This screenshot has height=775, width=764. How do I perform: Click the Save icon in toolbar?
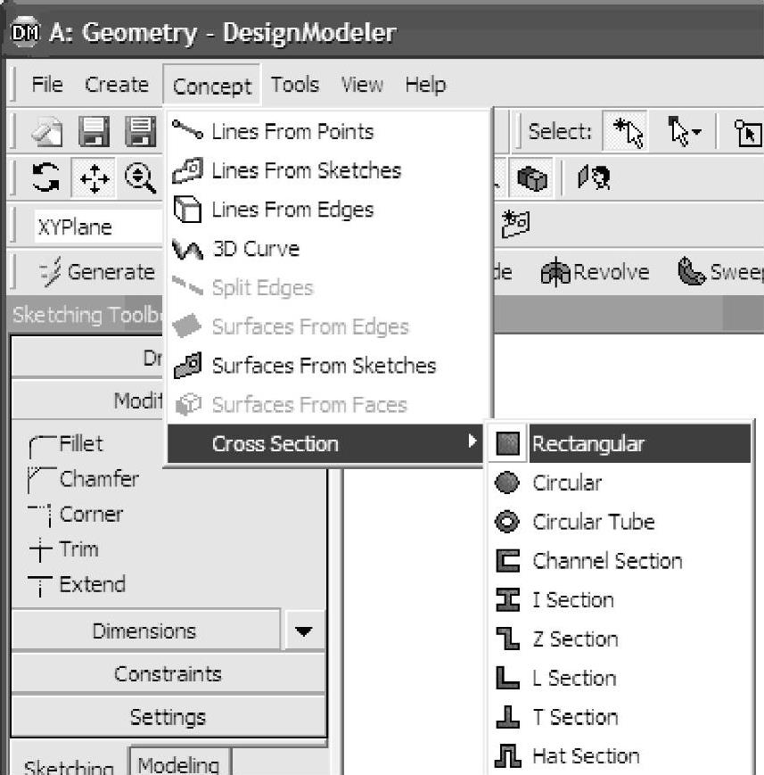coord(94,133)
